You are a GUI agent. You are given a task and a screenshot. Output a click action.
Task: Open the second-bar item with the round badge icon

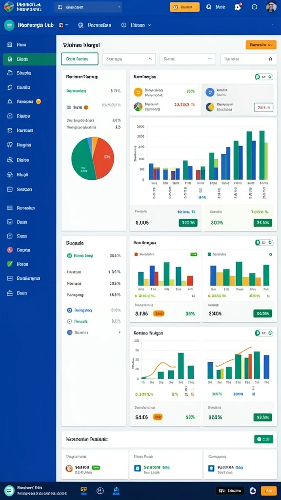(x=95, y=25)
